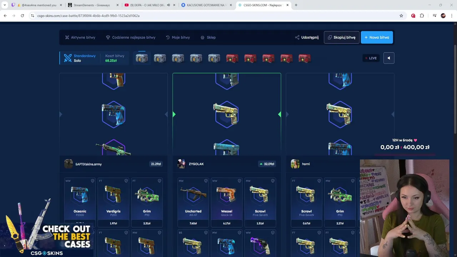Screen dimensions: 457x257
Task: Open a new browser tab
Action: (296, 5)
